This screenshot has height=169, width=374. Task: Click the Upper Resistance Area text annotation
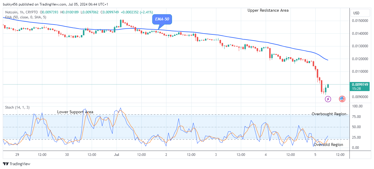tap(268, 10)
